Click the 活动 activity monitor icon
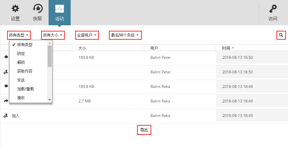The image size is (288, 147). pyautogui.click(x=59, y=9)
